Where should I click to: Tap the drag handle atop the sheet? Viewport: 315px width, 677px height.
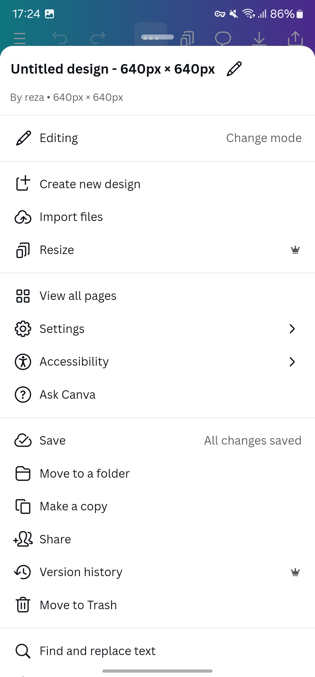point(157,37)
